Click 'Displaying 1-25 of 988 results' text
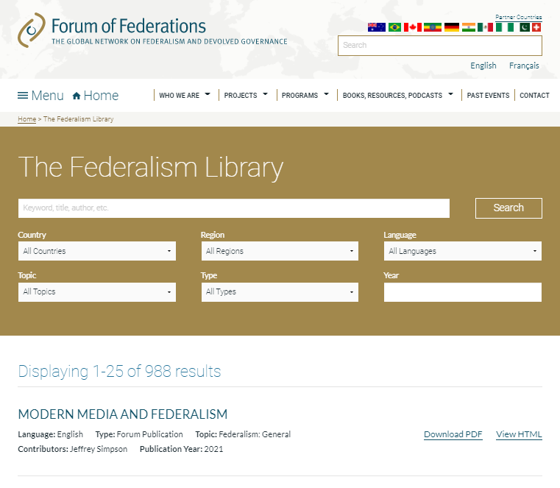This screenshot has height=488, width=560. click(119, 372)
